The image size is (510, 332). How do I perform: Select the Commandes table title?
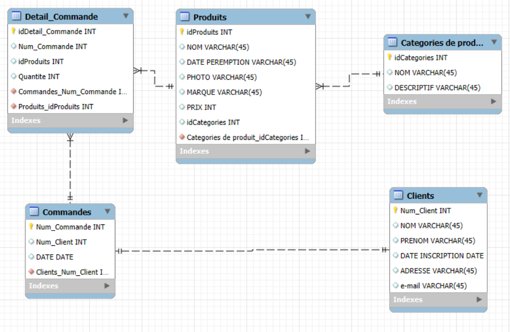tap(67, 212)
